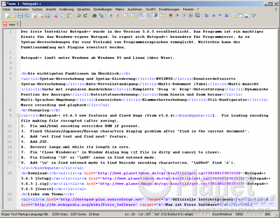Screen dimensions: 280x218
Task: Open the Erweiterungen menu
Action: pyautogui.click(x=169, y=9)
